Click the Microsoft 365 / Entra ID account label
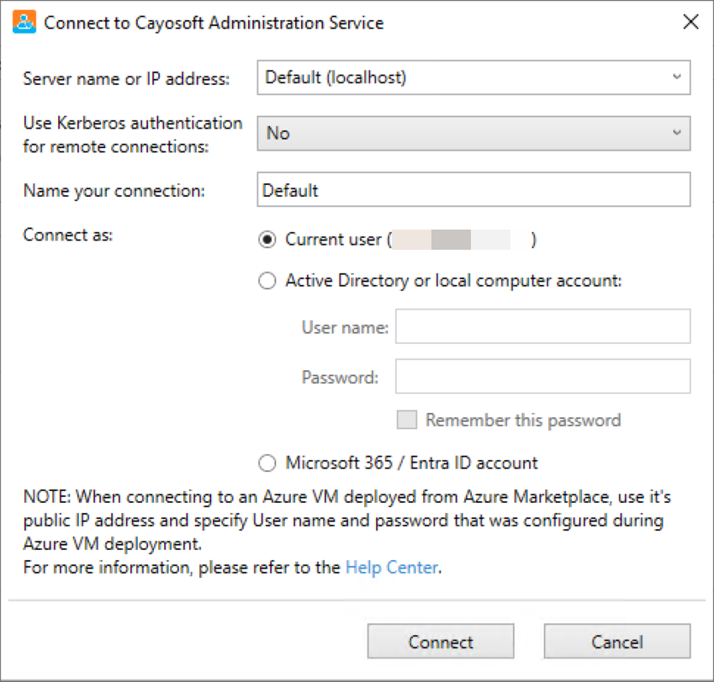The width and height of the screenshot is (714, 682). (411, 463)
